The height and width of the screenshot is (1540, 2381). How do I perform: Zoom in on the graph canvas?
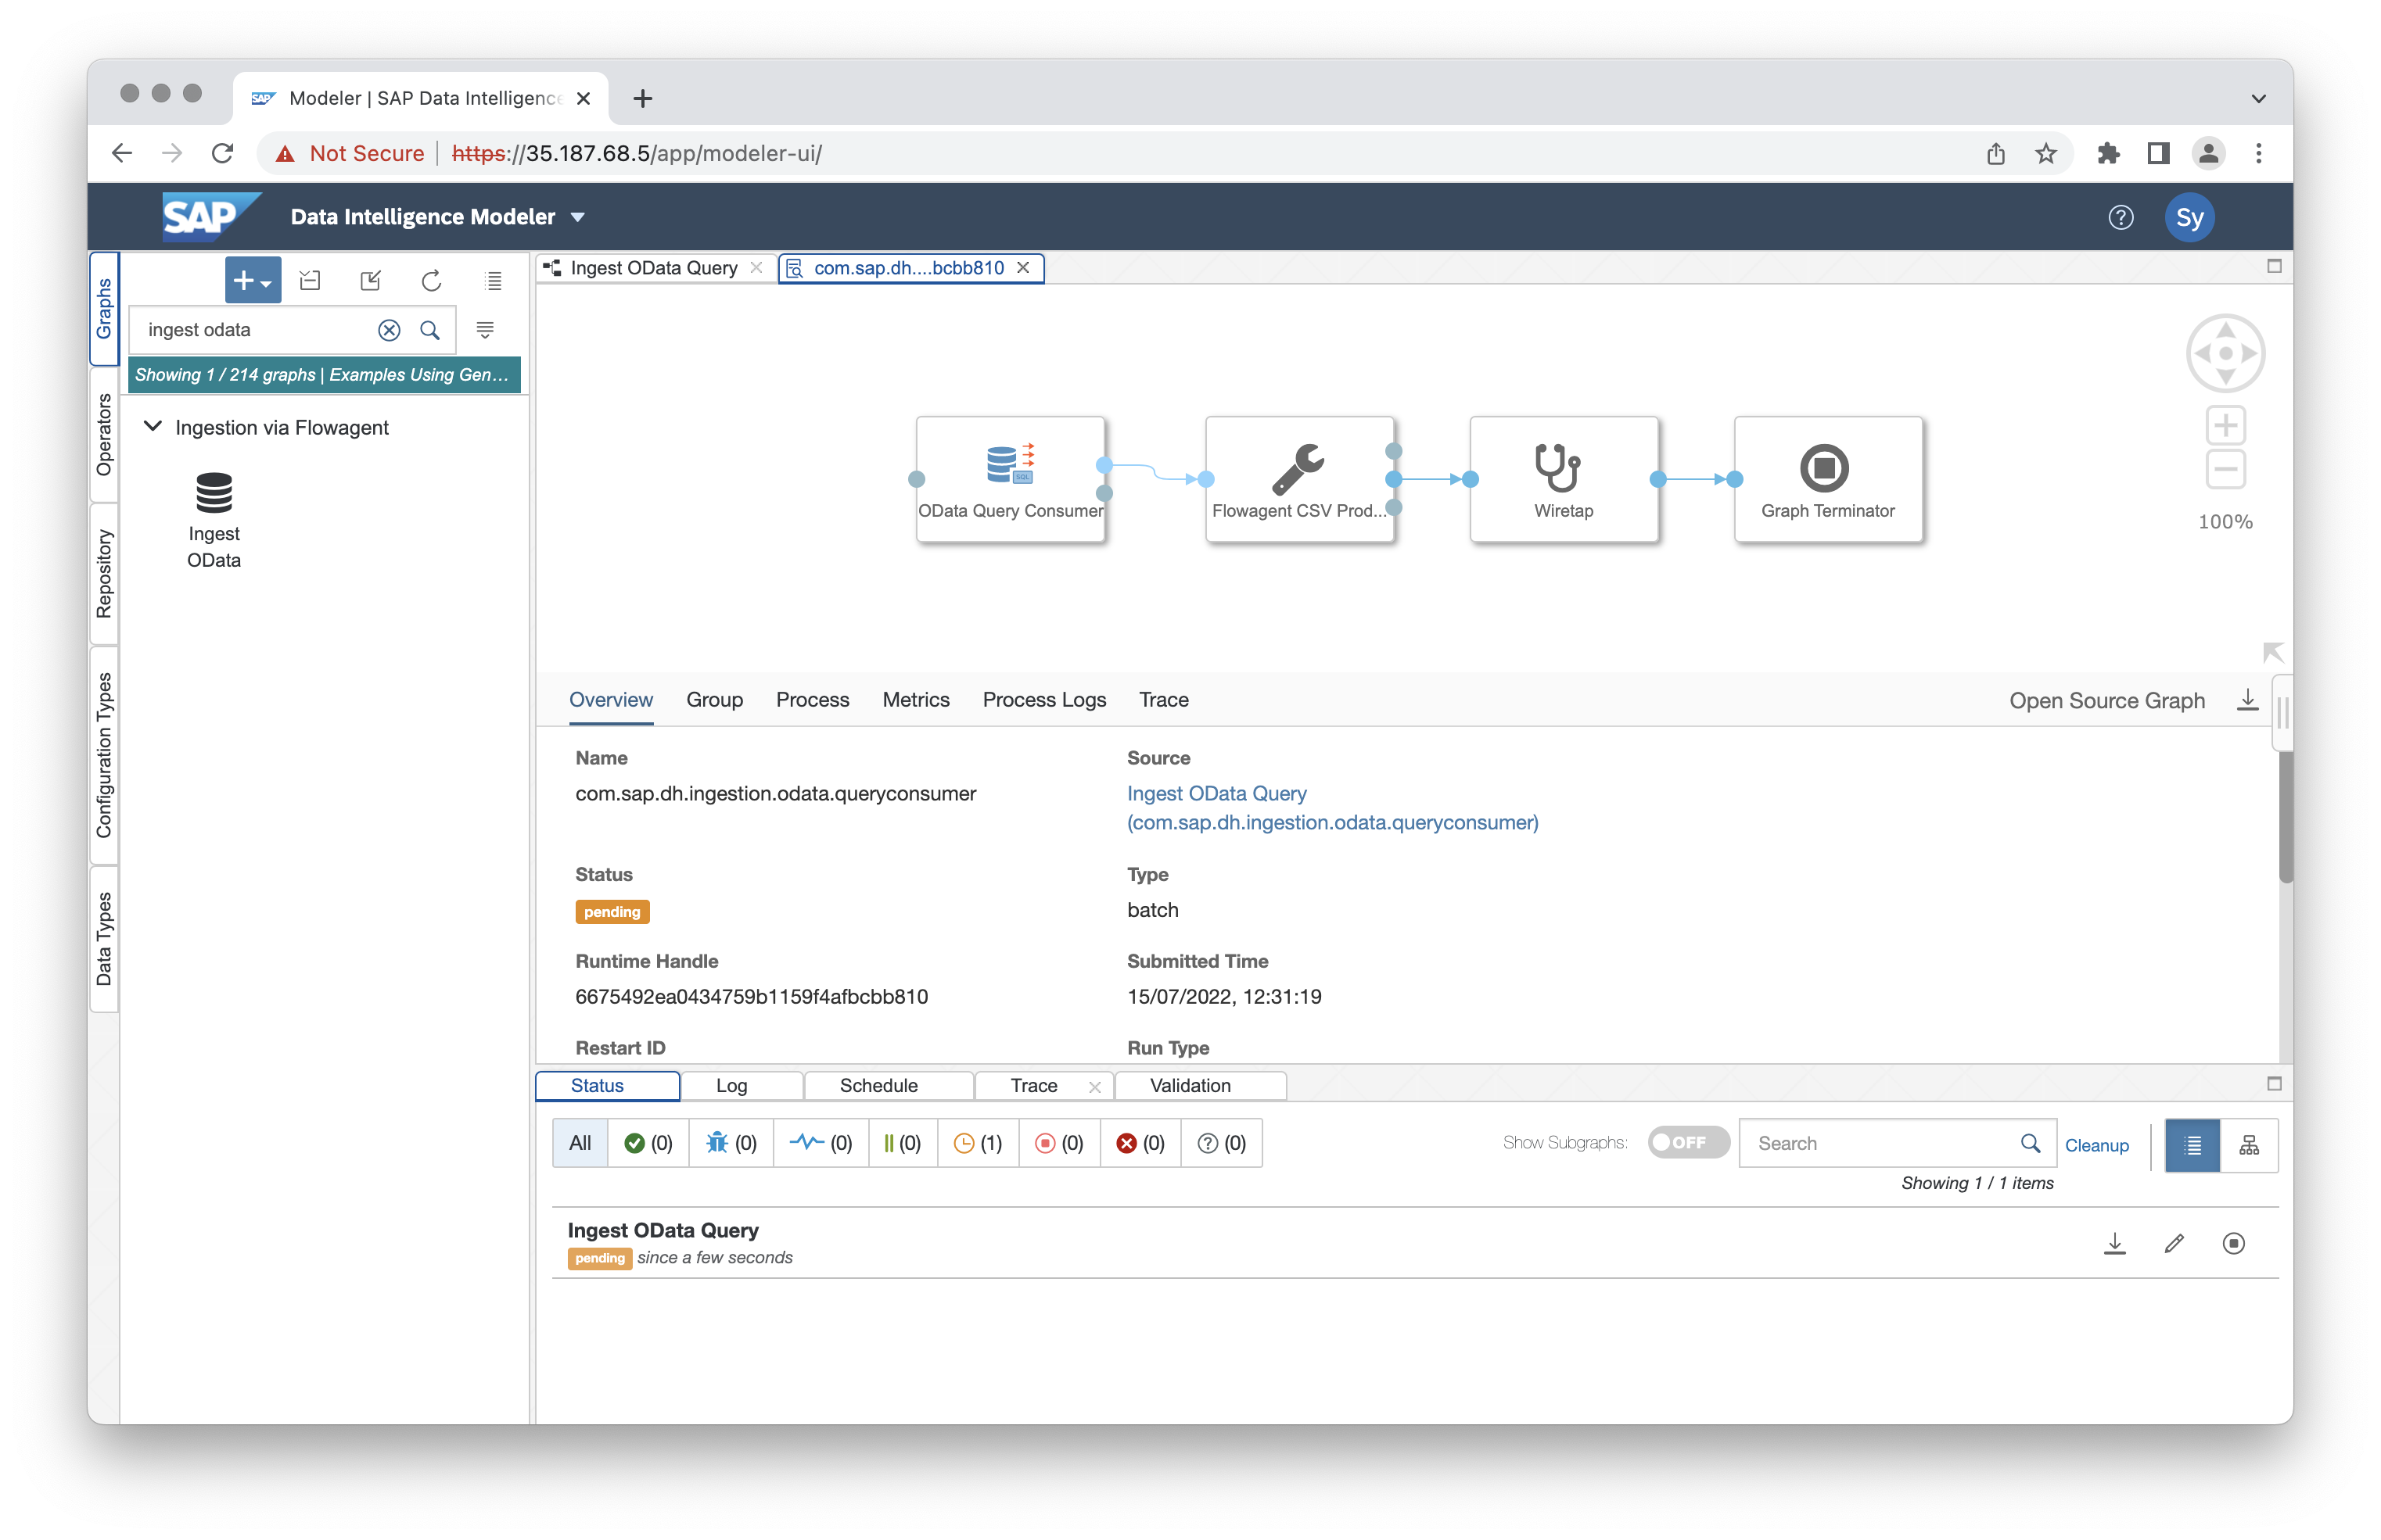(2225, 426)
